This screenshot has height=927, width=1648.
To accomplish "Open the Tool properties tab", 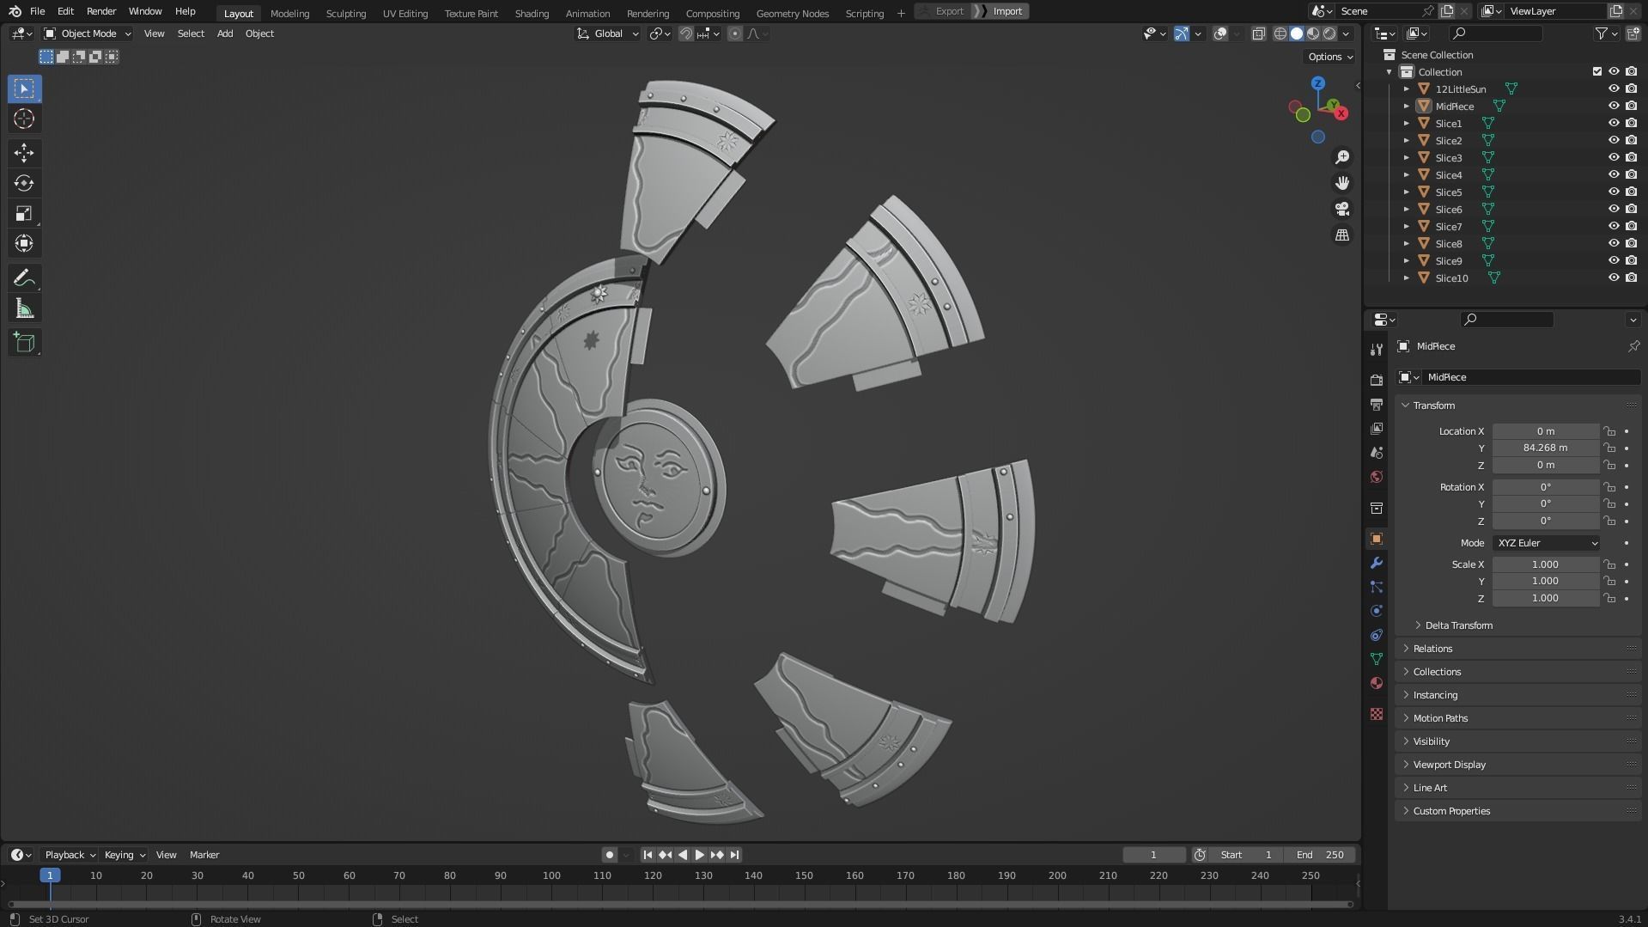I will tap(1377, 350).
